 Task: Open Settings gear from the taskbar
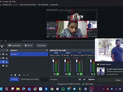(x=86, y=89)
